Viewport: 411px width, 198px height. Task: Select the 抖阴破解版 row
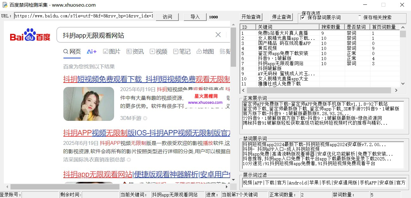click(320, 68)
